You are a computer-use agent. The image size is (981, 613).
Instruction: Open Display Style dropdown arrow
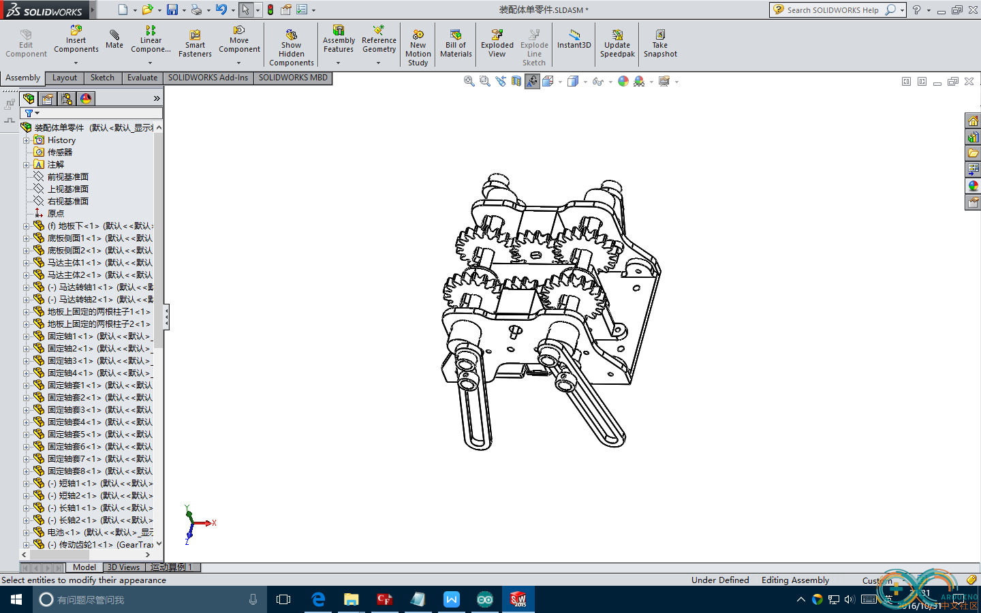click(585, 82)
